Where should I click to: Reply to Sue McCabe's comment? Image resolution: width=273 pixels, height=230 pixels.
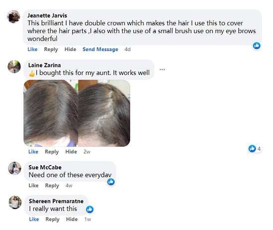(x=52, y=185)
